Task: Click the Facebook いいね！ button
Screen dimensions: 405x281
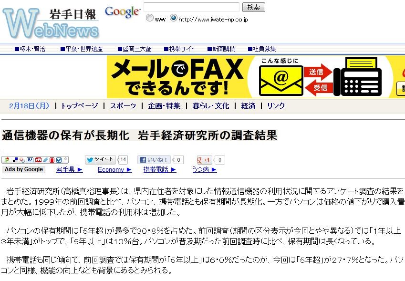Action: tap(154, 160)
